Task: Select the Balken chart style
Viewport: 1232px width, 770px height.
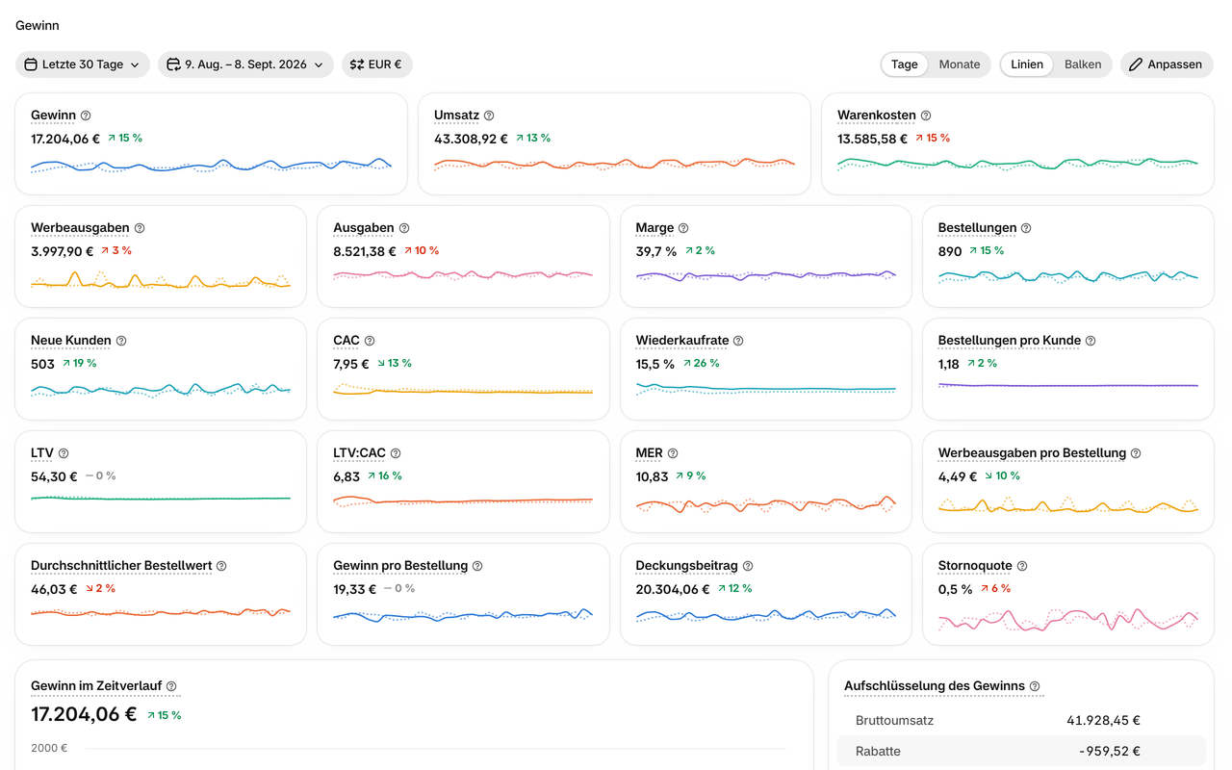Action: 1083,64
